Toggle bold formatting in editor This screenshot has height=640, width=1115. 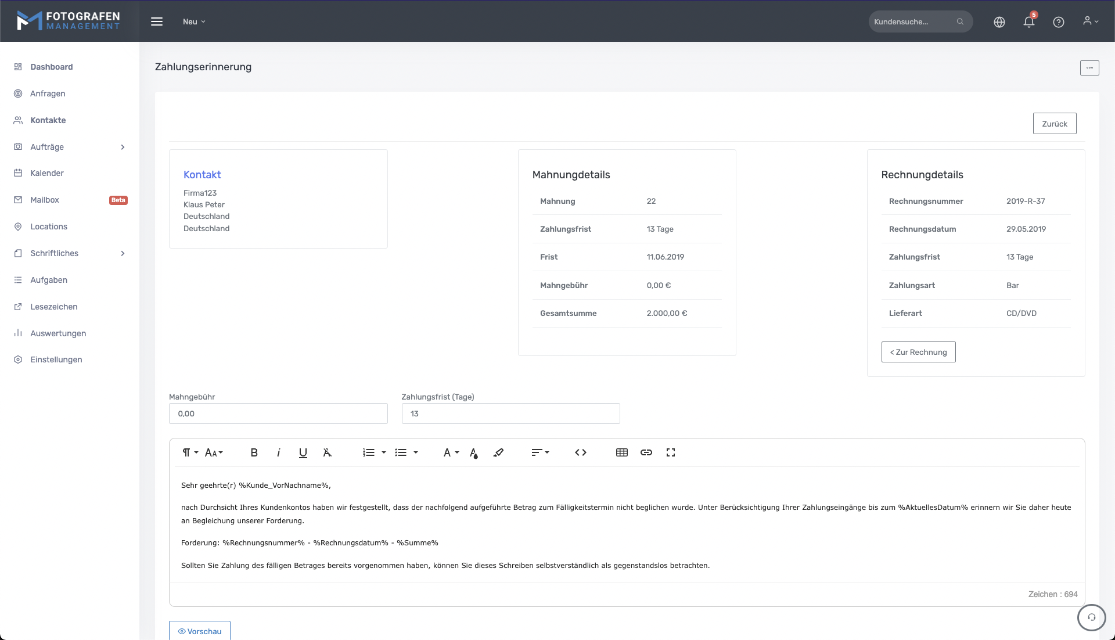pyautogui.click(x=254, y=453)
